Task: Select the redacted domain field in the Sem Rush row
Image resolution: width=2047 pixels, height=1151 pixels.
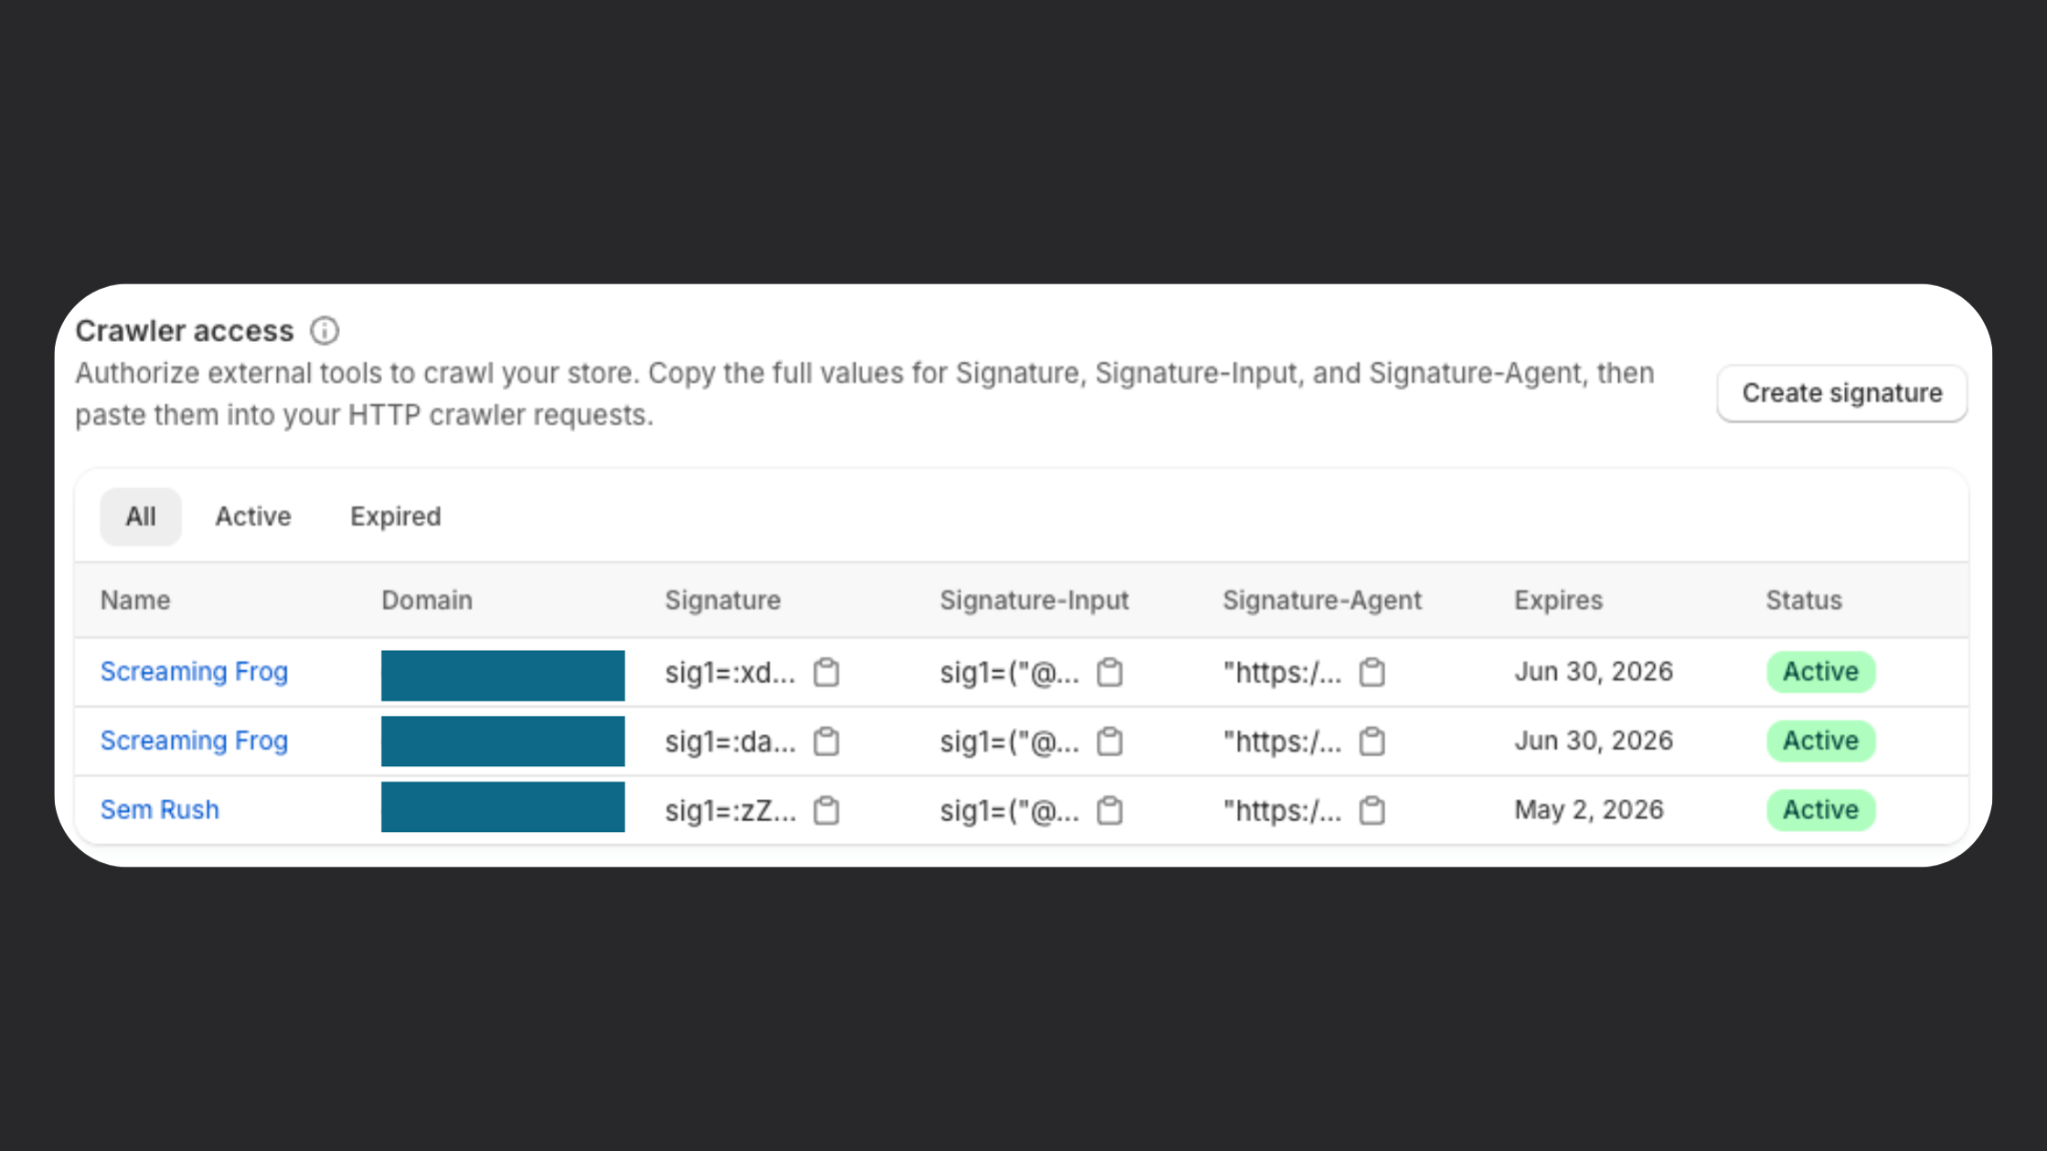Action: click(x=502, y=807)
